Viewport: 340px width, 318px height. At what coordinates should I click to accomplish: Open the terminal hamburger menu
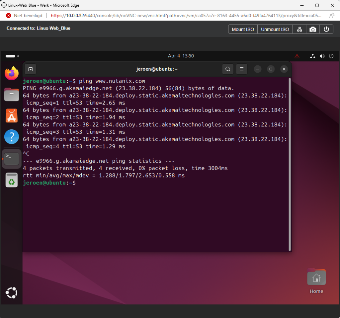(242, 69)
